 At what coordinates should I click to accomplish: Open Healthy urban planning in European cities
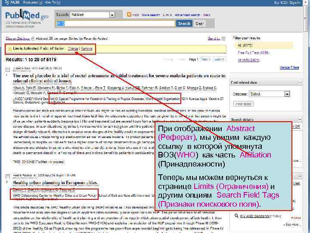click(x=55, y=183)
